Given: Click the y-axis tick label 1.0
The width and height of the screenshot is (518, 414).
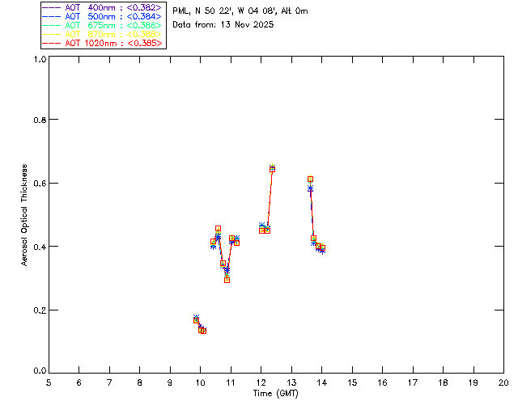Looking at the screenshot, I should tap(40, 59).
